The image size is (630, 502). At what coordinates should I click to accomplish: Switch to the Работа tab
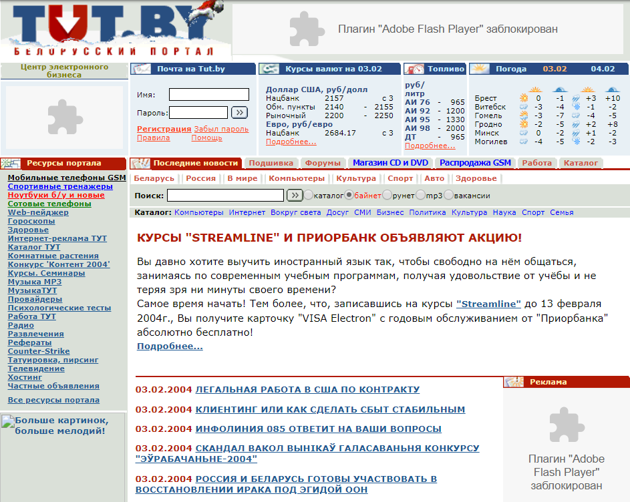click(536, 163)
